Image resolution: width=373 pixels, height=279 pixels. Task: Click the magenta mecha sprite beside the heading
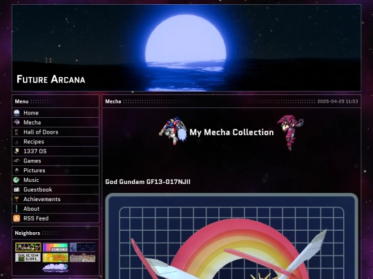pyautogui.click(x=290, y=133)
